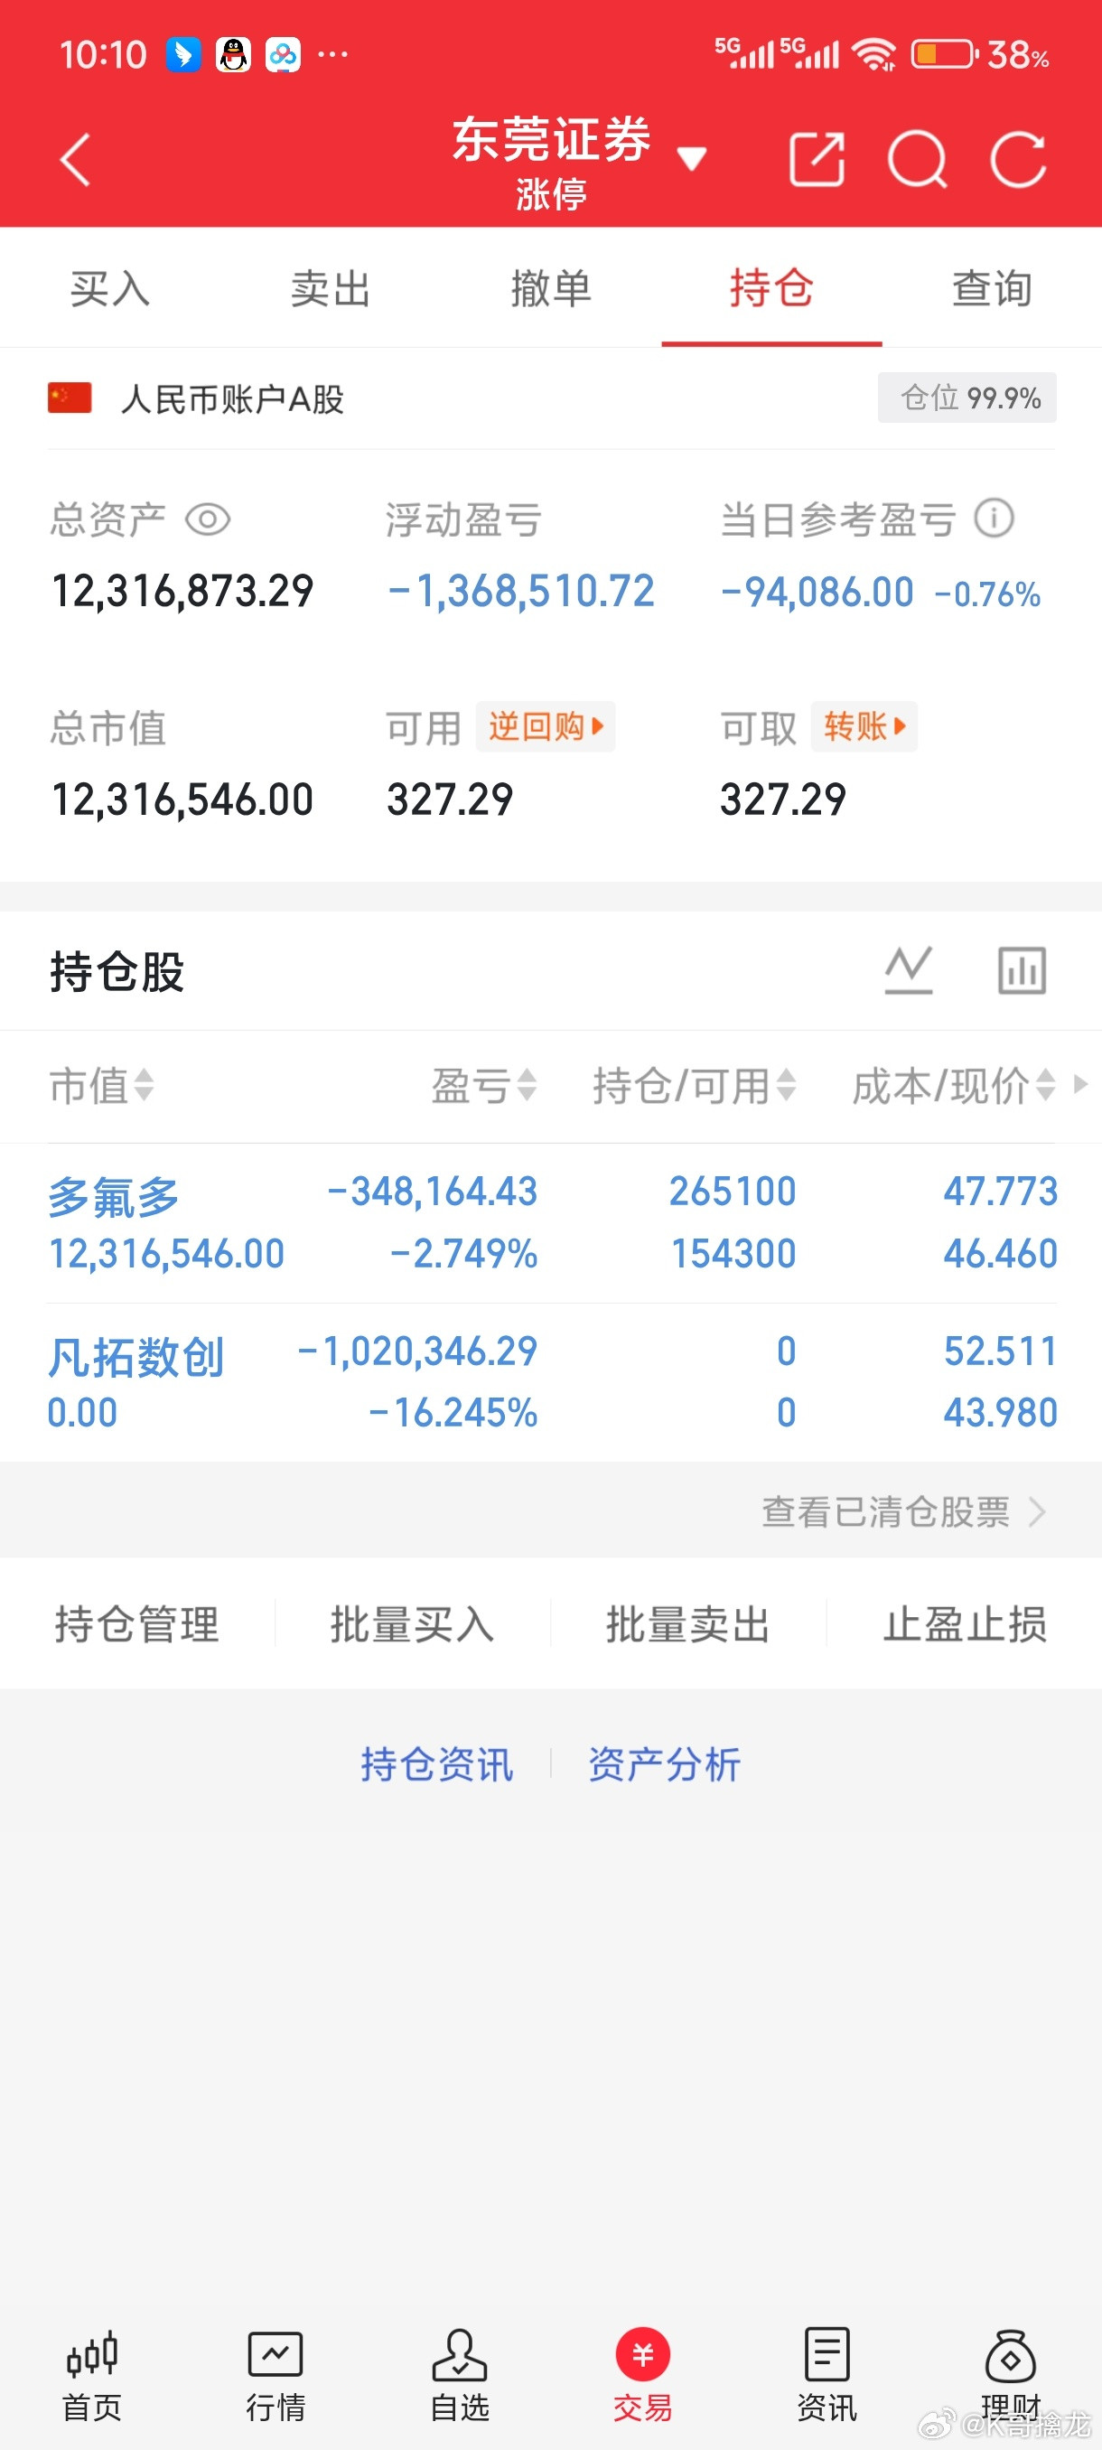Tap the QQ penguin status bar icon
Viewport: 1102px width, 2450px height.
233,55
